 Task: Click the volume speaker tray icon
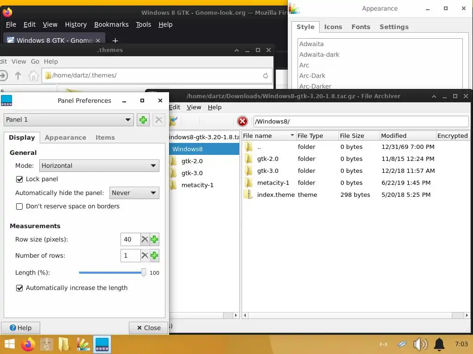click(x=420, y=344)
